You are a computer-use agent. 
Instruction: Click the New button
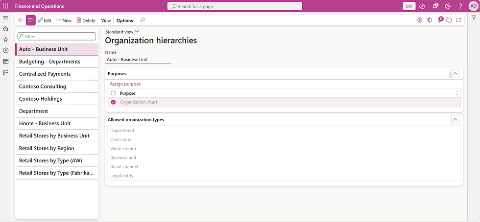[x=64, y=21]
